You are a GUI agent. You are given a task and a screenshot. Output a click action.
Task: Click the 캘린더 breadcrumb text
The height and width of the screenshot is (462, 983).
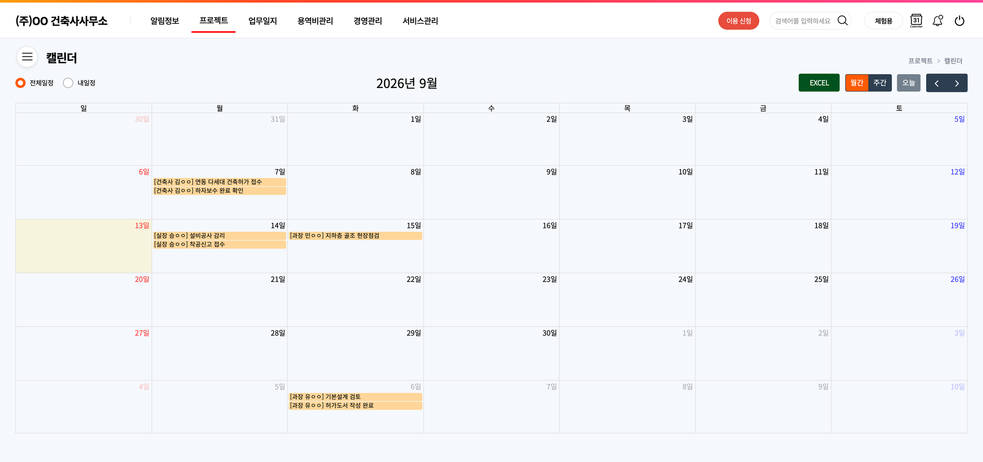(953, 61)
